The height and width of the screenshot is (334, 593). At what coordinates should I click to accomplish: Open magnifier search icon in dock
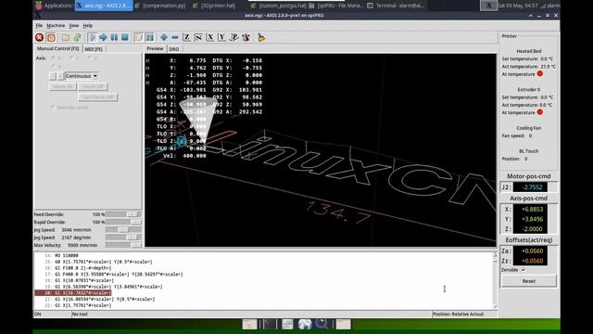coord(322,324)
